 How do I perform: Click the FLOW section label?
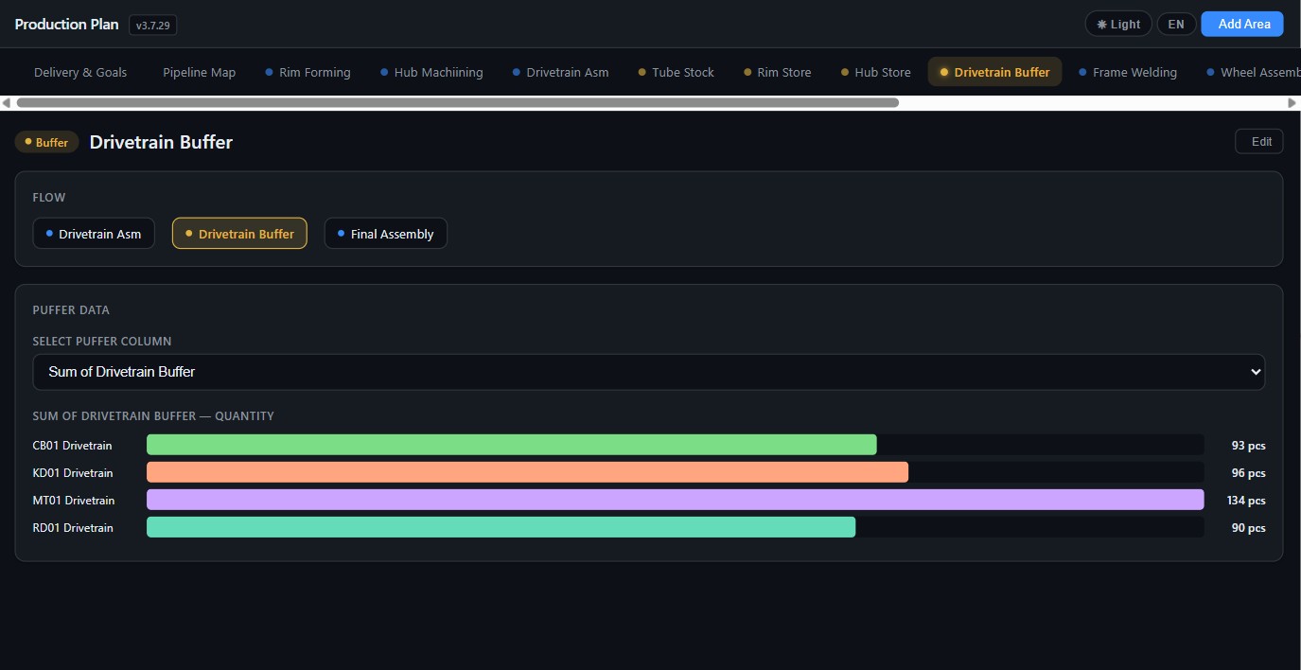pyautogui.click(x=49, y=198)
